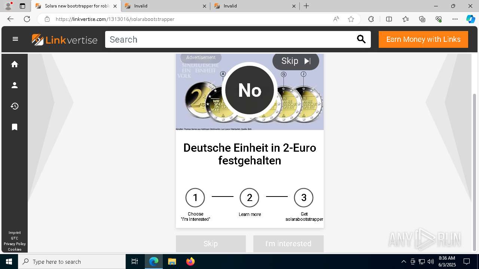The height and width of the screenshot is (269, 479).
Task: Open Imprint link
Action: click(15, 233)
